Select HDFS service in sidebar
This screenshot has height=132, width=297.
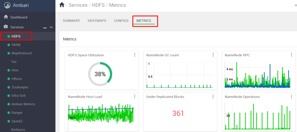tap(28, 36)
